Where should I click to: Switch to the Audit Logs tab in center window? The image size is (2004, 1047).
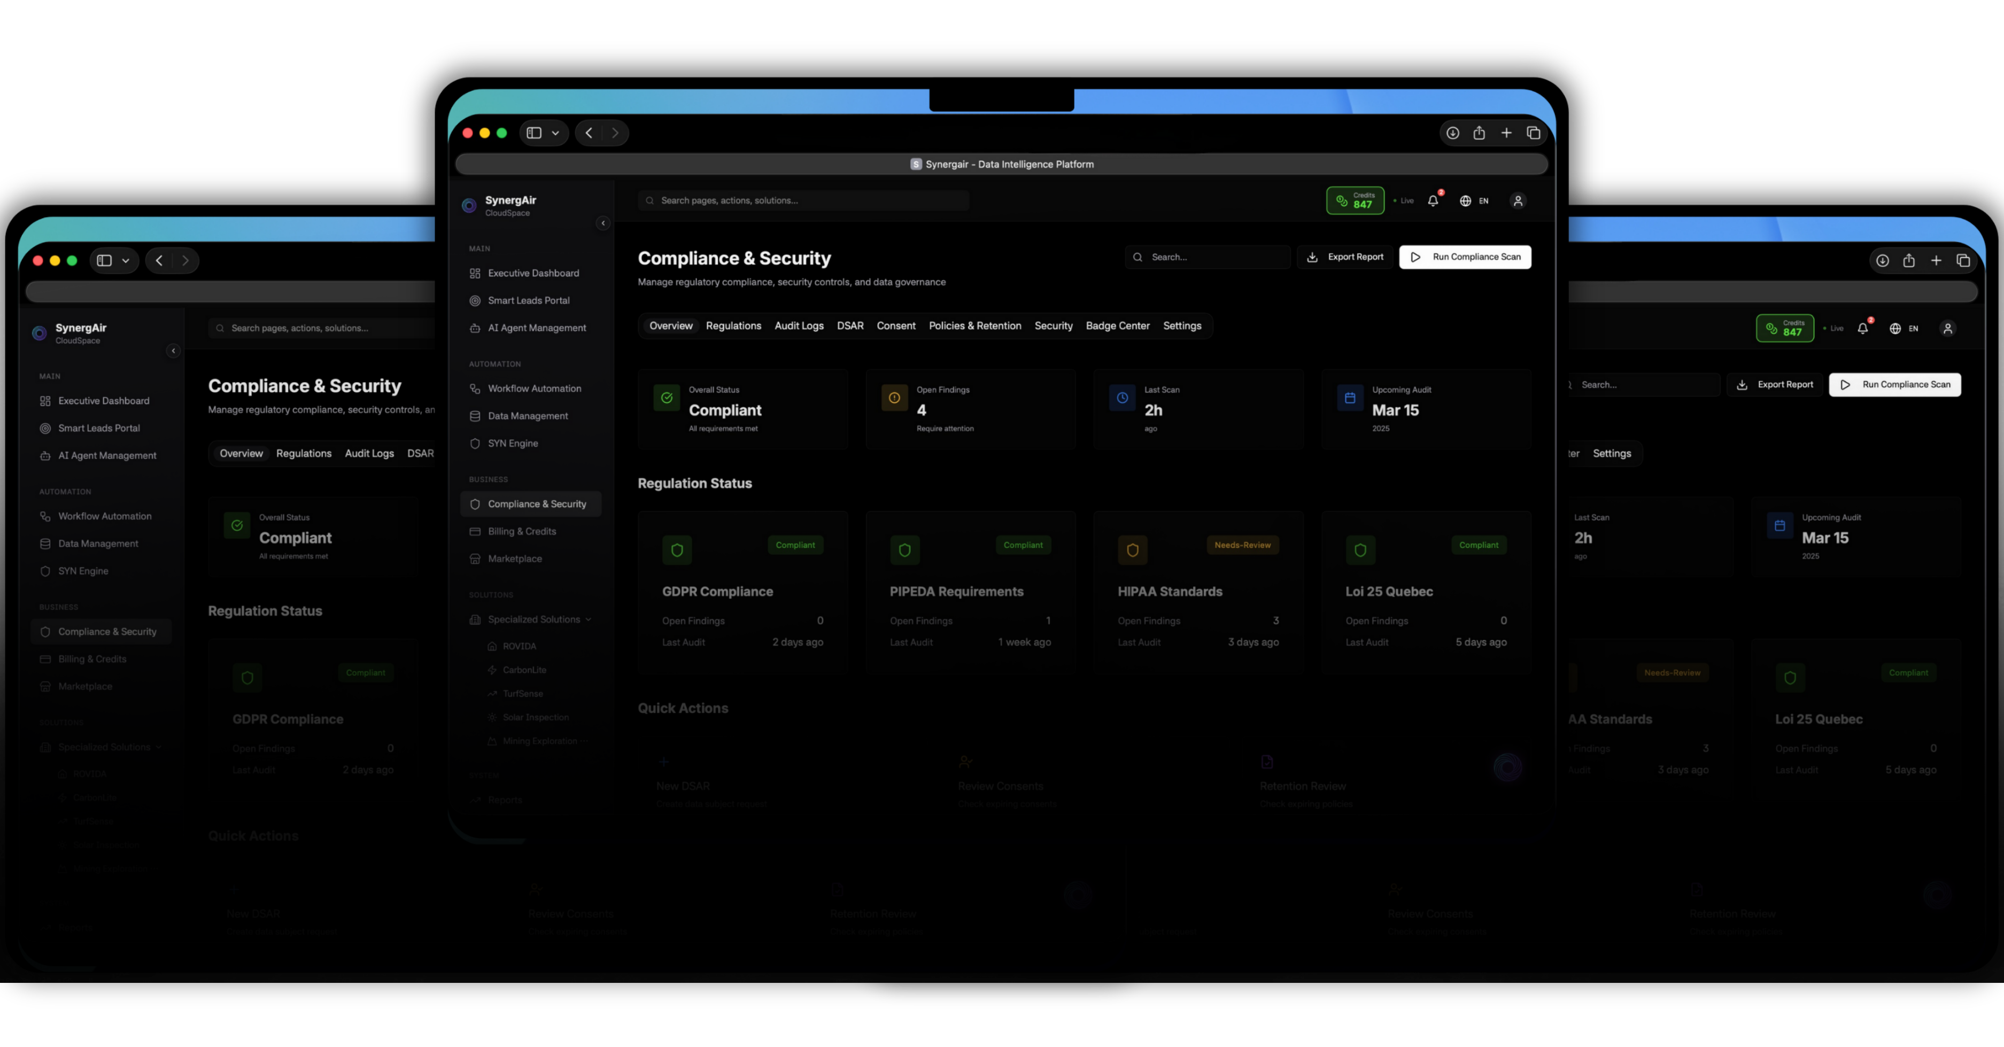(799, 326)
